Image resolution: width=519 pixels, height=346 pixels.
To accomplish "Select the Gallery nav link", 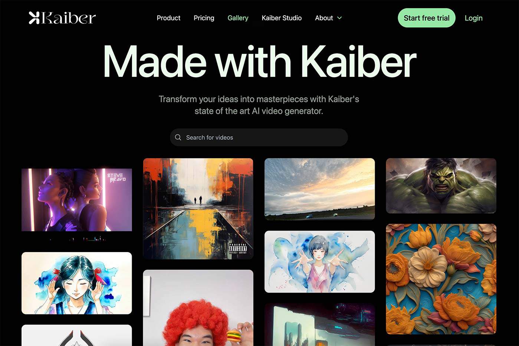I will 238,18.
